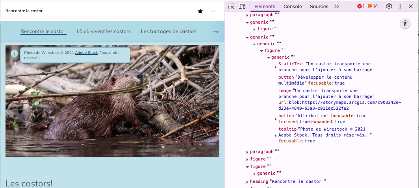The height and width of the screenshot is (188, 419).
Task: Open the three-dot more options menu
Action: point(213,11)
